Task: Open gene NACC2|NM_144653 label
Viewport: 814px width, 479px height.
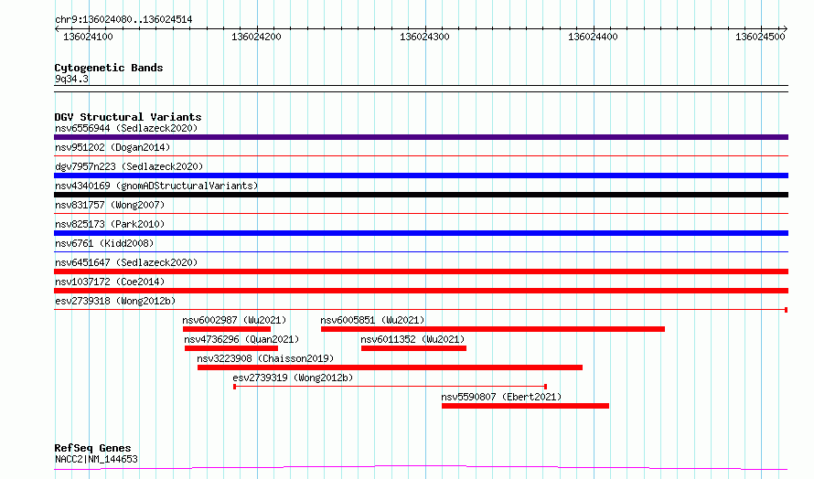Action: [97, 459]
